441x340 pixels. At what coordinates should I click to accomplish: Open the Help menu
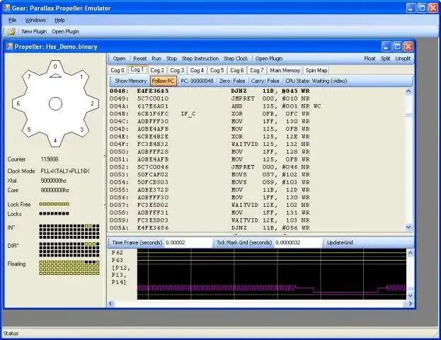point(59,20)
